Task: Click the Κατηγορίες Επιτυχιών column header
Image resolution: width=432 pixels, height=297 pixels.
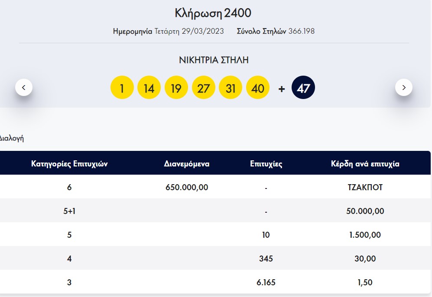Action: (x=69, y=164)
